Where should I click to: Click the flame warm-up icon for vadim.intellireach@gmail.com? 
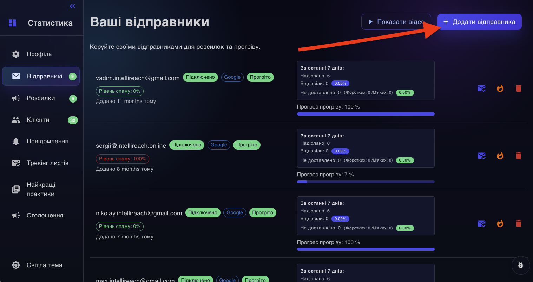(500, 88)
